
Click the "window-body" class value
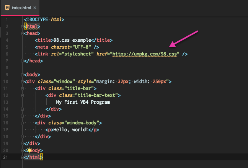pyautogui.click(x=82, y=123)
